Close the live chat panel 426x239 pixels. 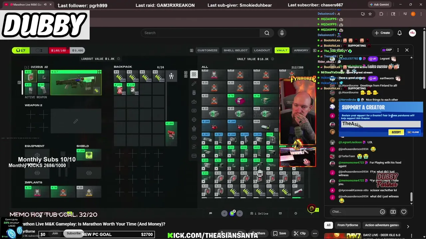click(407, 50)
